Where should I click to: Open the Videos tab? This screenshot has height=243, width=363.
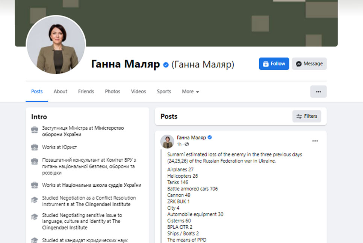(138, 92)
